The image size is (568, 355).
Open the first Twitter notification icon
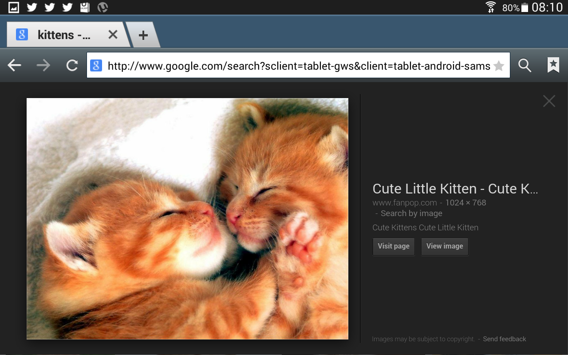click(x=32, y=7)
